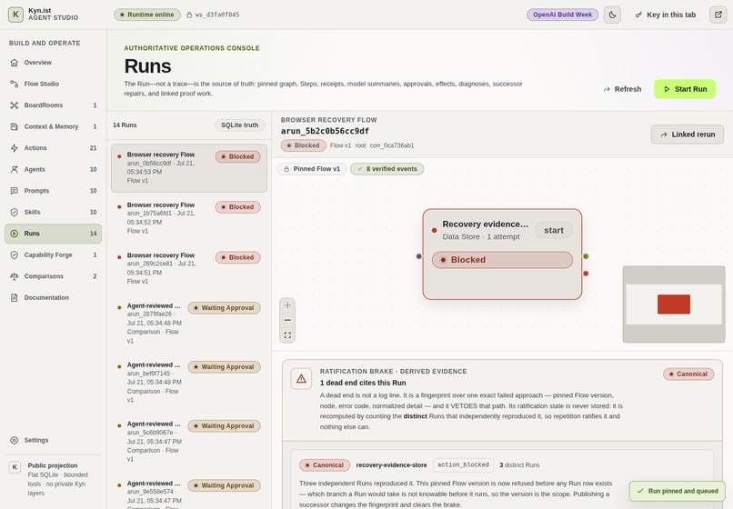Open the Documentation menu label
The width and height of the screenshot is (733, 509).
click(x=46, y=298)
